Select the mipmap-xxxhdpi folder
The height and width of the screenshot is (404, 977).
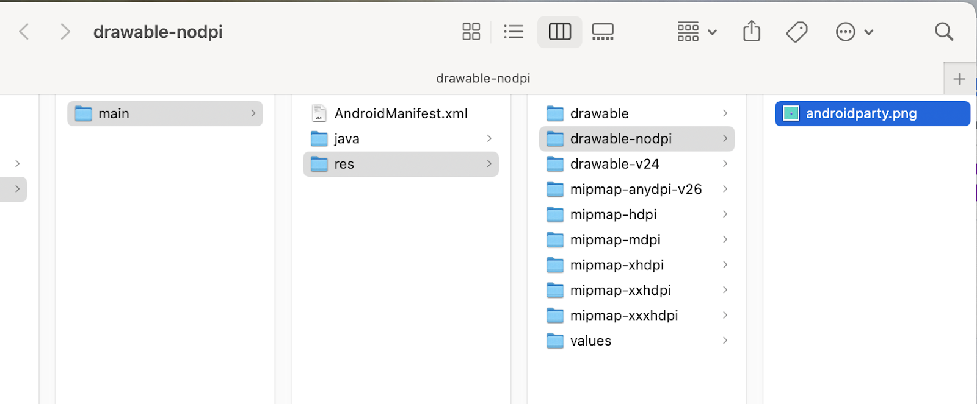(623, 316)
